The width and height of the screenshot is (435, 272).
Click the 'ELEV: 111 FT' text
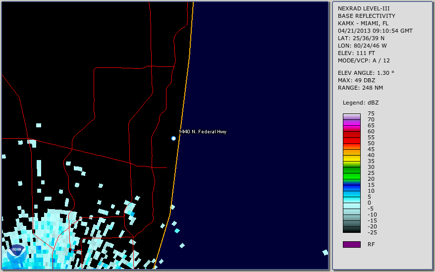pyautogui.click(x=356, y=53)
